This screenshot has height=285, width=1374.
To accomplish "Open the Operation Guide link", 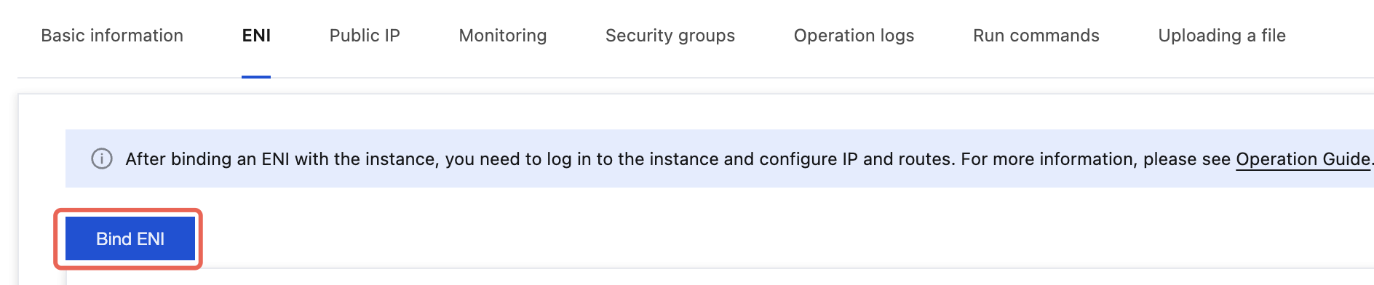I will [1303, 159].
